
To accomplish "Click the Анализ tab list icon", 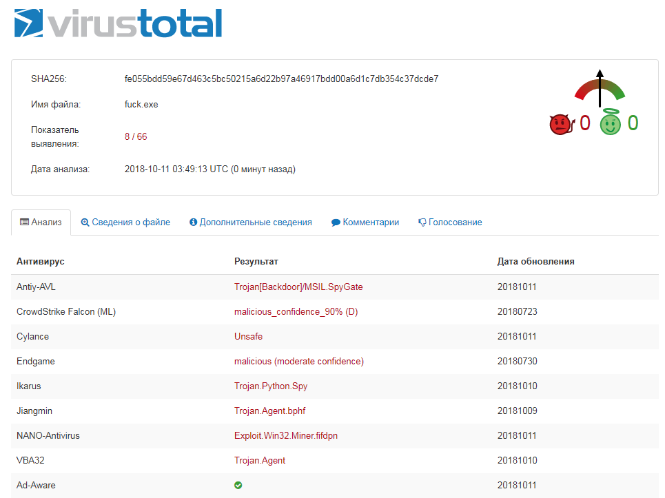I will point(25,222).
